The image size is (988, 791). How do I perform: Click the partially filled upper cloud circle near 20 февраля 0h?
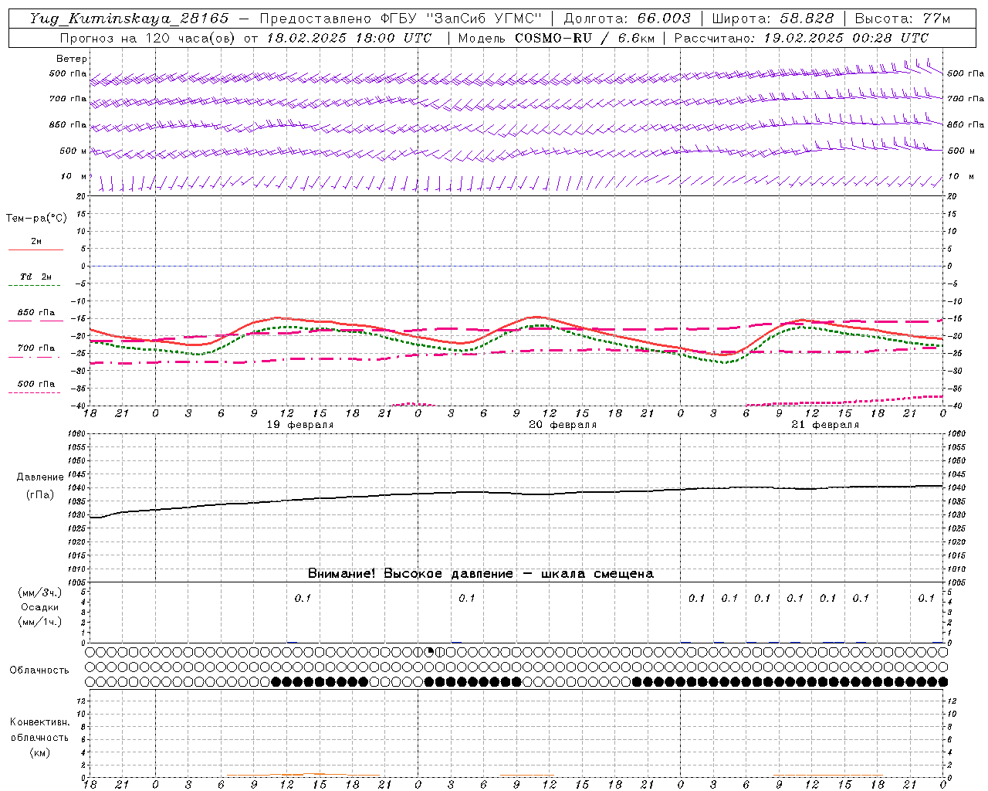(429, 652)
